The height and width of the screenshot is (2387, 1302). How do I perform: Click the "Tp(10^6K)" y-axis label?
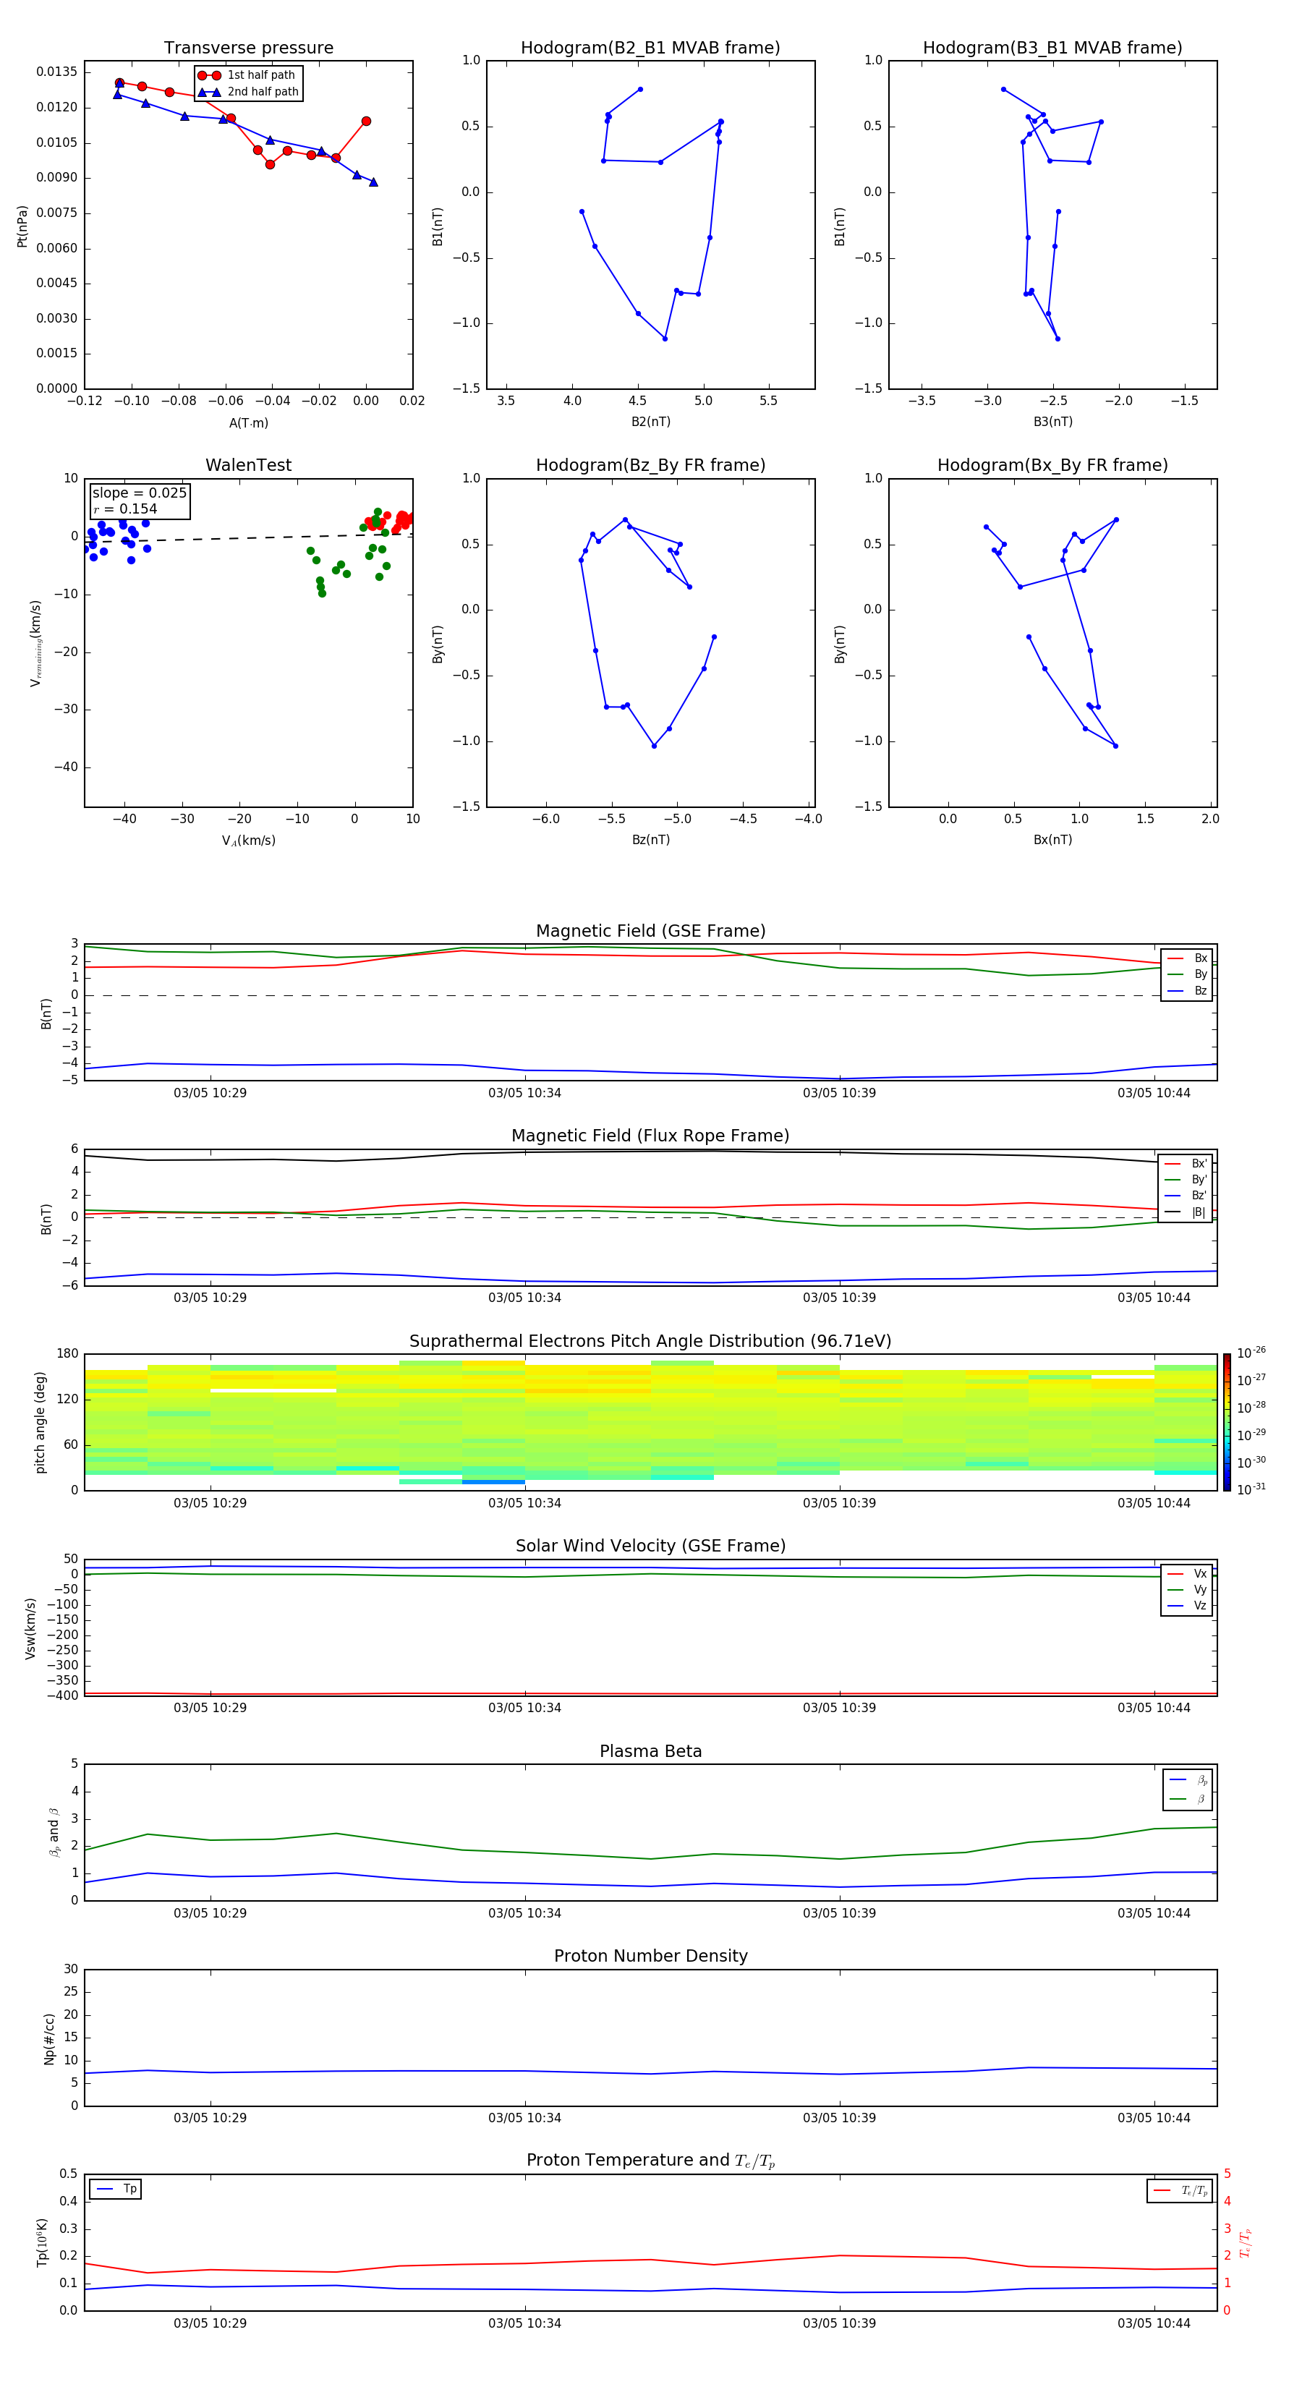tap(42, 2242)
